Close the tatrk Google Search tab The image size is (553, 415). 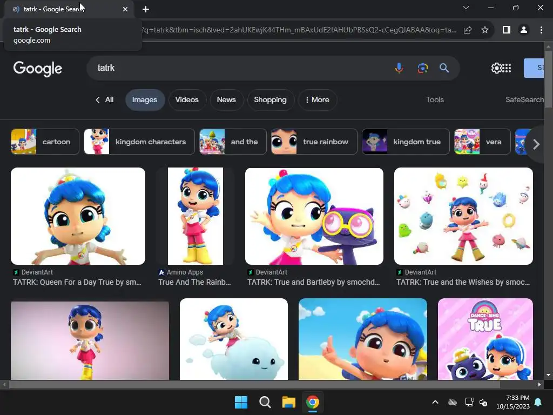click(x=125, y=9)
